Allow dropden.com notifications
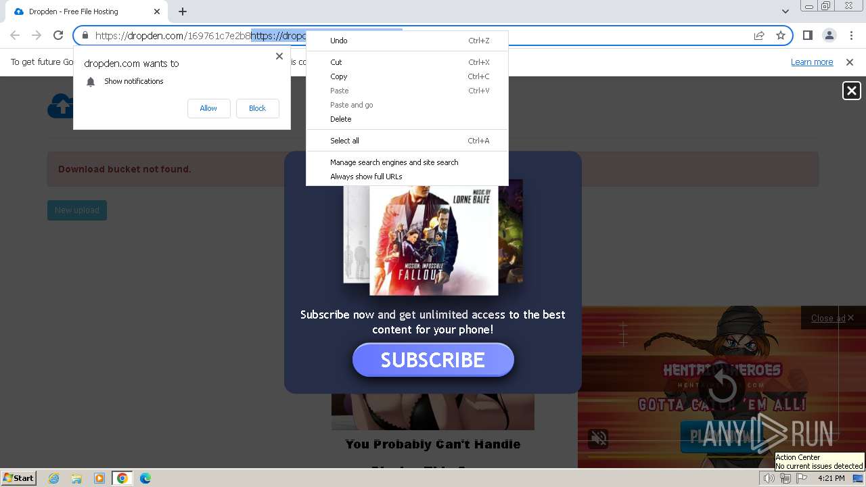 click(208, 108)
